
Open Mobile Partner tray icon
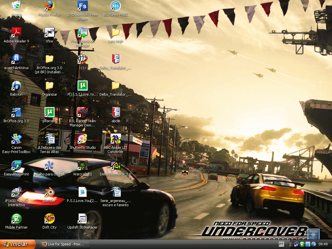(x=302, y=244)
